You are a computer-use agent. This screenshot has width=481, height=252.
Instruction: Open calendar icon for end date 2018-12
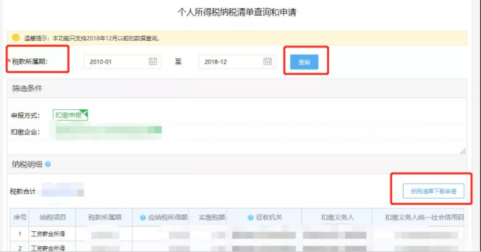point(268,61)
